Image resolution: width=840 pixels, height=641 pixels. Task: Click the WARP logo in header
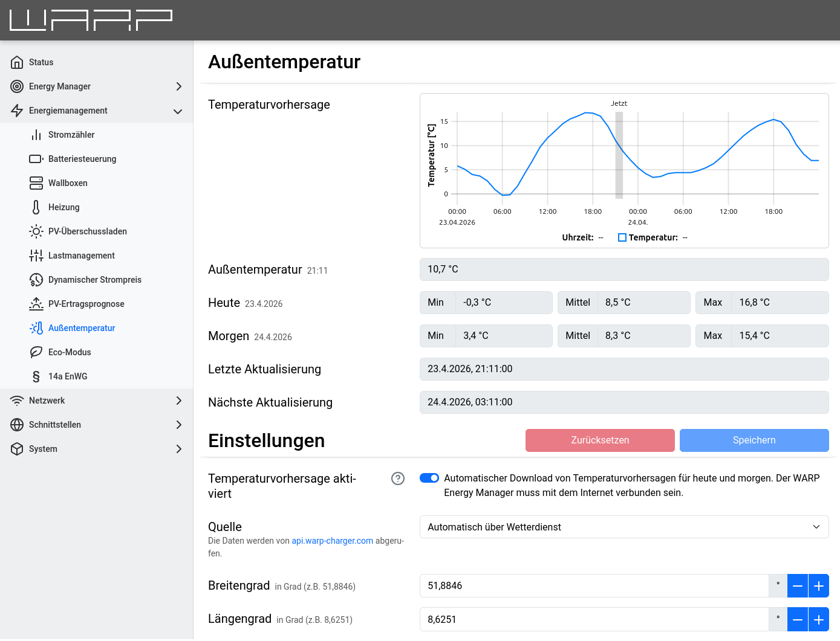[91, 20]
